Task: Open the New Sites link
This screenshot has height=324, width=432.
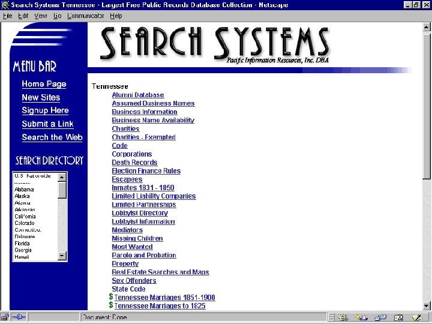Action: pos(41,98)
